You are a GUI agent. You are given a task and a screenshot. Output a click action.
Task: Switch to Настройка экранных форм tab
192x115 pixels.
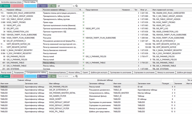tap(11, 2)
